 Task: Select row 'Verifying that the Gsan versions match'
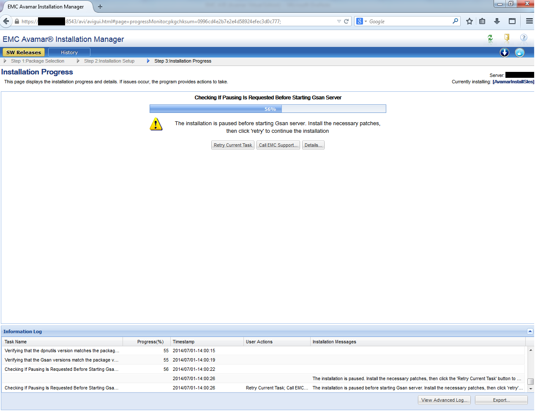263,360
